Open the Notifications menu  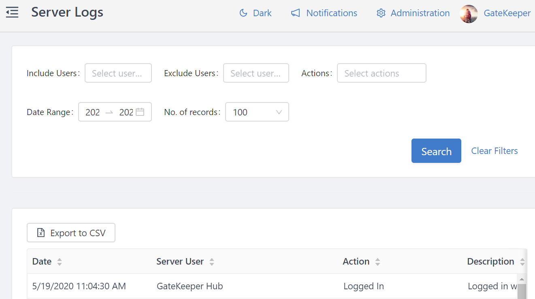(331, 13)
